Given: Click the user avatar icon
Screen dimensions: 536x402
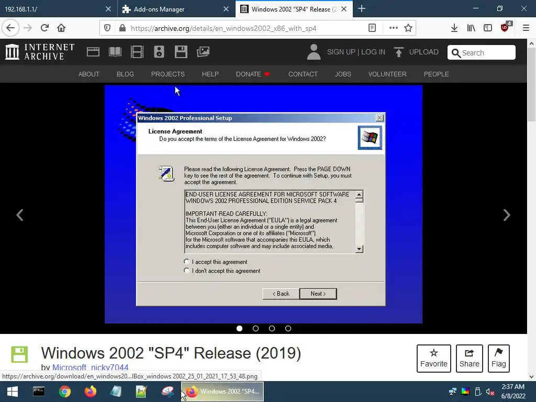Looking at the screenshot, I should click(x=314, y=52).
